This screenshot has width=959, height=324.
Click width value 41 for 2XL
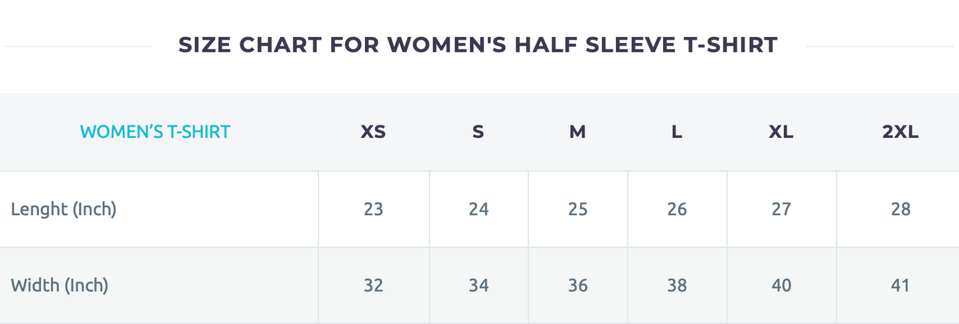[x=901, y=286]
